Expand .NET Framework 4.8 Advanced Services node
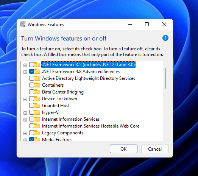The width and height of the screenshot is (198, 176). click(25, 72)
